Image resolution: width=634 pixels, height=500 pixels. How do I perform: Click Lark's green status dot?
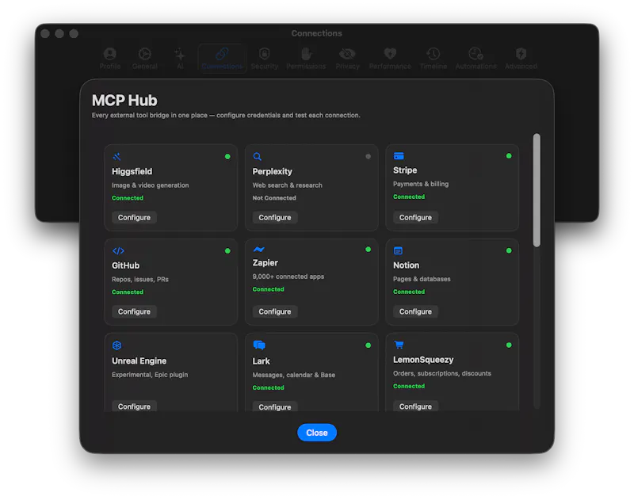[x=368, y=345]
